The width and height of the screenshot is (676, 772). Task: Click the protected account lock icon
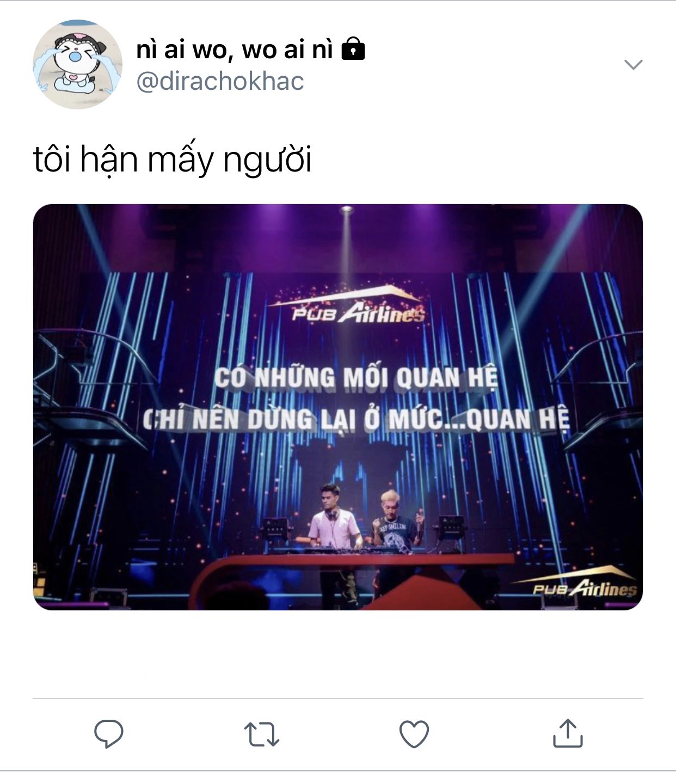pyautogui.click(x=353, y=48)
